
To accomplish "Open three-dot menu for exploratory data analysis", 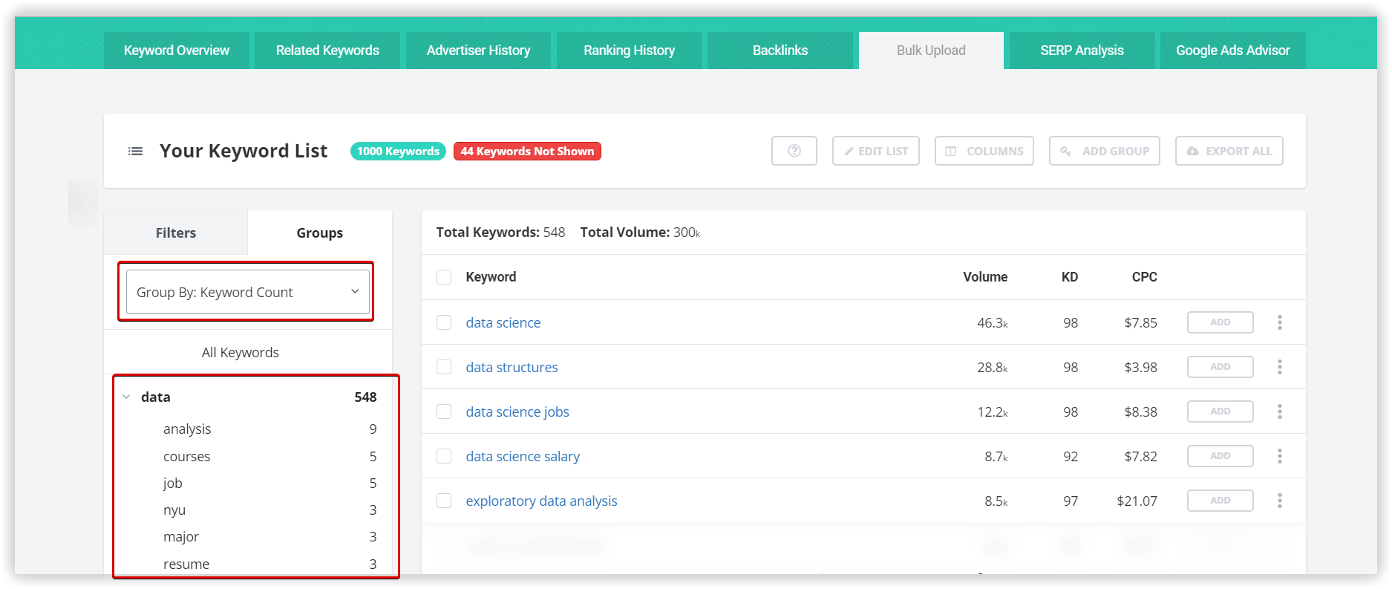I will click(x=1279, y=501).
